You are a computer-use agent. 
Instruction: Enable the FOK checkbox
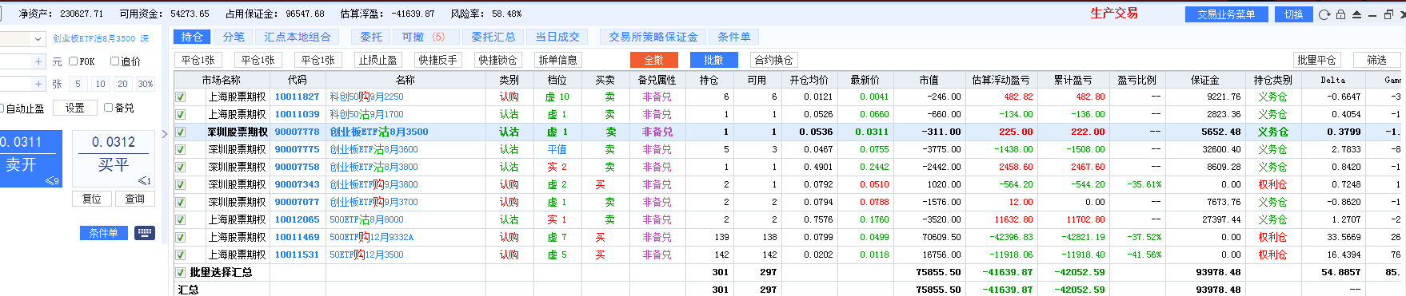[74, 61]
